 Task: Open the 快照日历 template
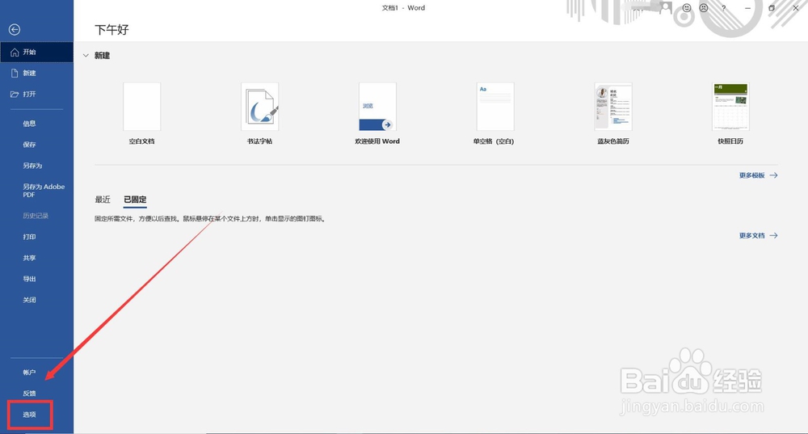pos(730,113)
